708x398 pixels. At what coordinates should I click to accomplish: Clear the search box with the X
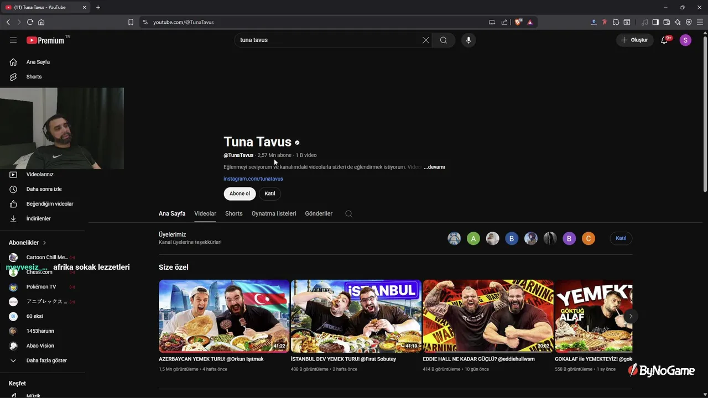pos(426,40)
